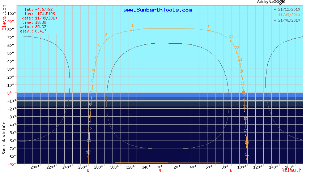Viewport: 315px width, 174px height.
Task: Click the lat: -4.67792 readout
Action: (x=38, y=9)
